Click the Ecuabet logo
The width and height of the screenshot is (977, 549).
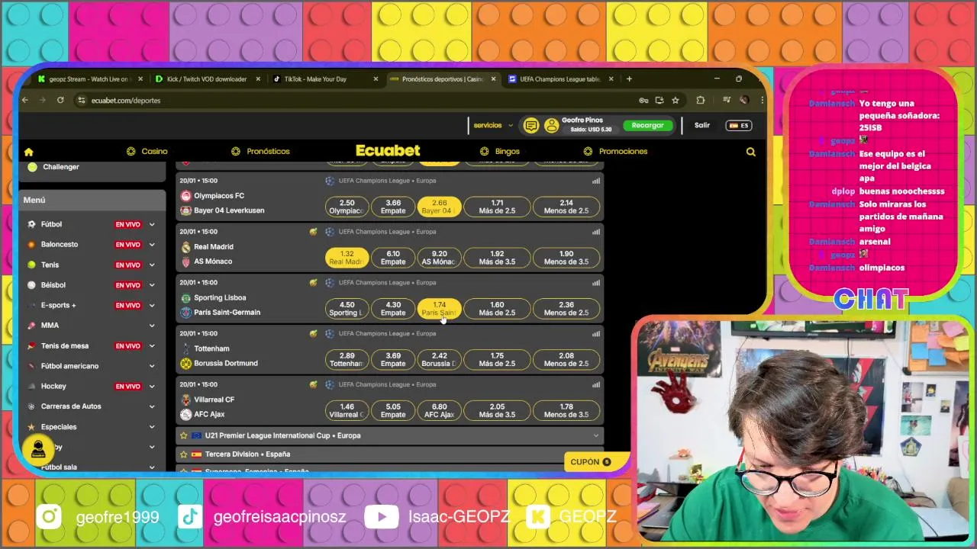pyautogui.click(x=388, y=151)
